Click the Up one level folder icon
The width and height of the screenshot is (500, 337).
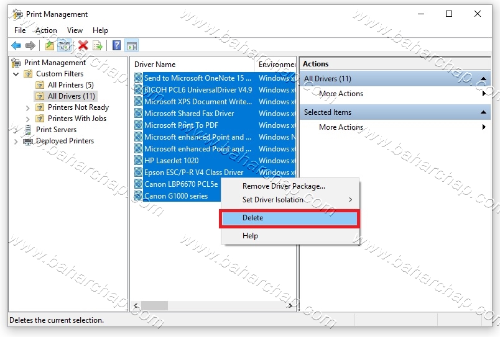click(x=50, y=45)
